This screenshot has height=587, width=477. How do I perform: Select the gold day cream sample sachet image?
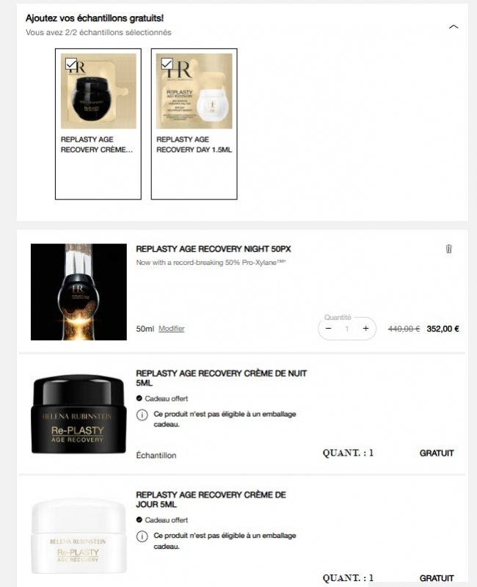point(194,91)
